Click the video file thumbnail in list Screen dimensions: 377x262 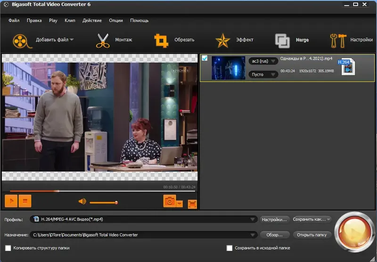point(229,68)
